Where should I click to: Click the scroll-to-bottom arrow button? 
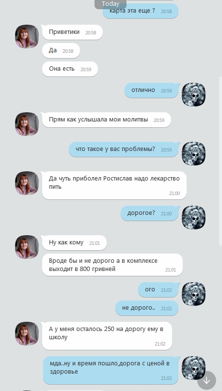click(206, 380)
